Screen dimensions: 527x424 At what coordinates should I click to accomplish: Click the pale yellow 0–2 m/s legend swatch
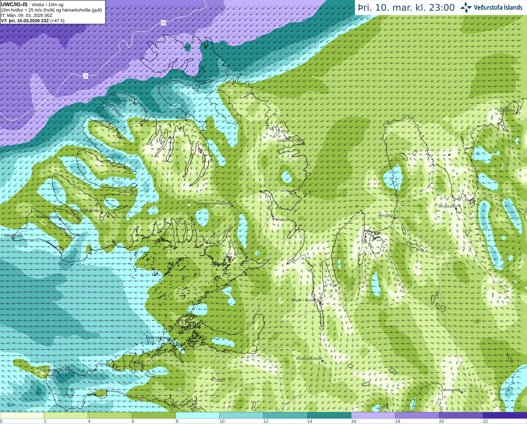point(22,415)
